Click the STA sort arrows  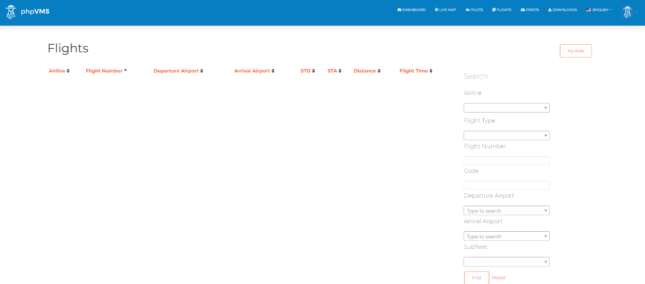(340, 71)
